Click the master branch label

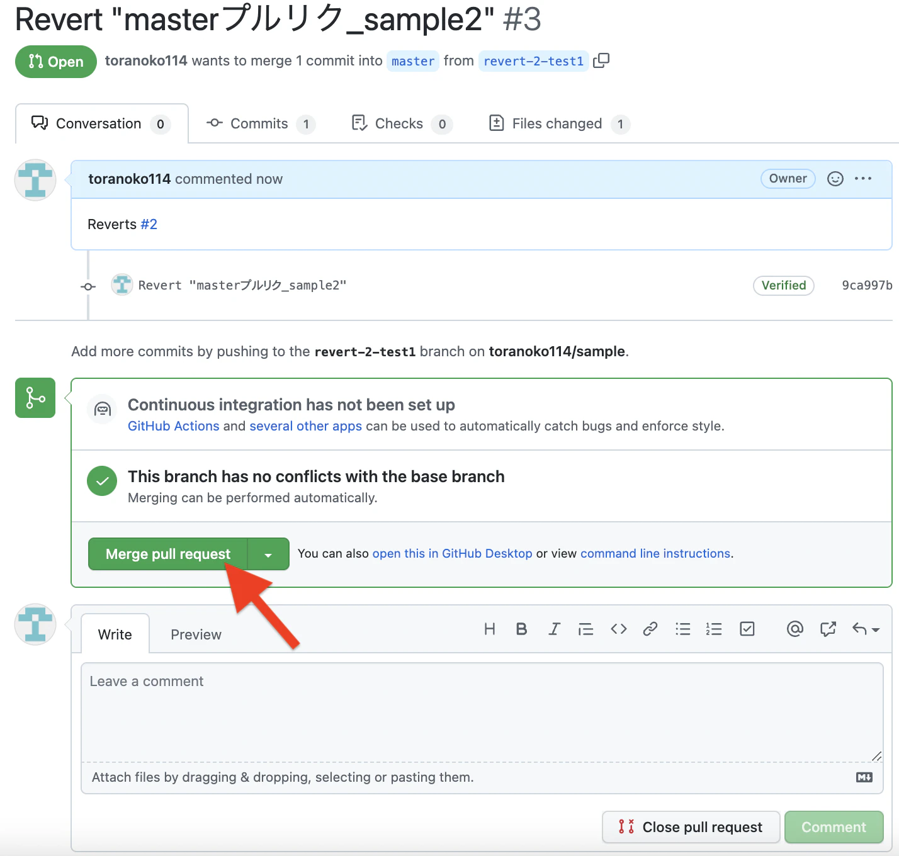[x=413, y=61]
